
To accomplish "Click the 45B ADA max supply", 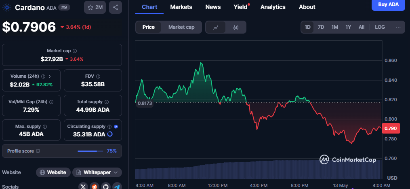I will pos(31,134).
